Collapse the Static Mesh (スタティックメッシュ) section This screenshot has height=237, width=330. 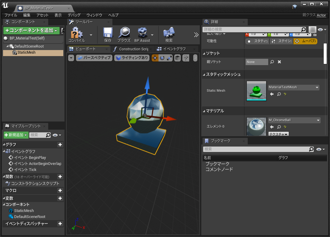tap(204, 74)
